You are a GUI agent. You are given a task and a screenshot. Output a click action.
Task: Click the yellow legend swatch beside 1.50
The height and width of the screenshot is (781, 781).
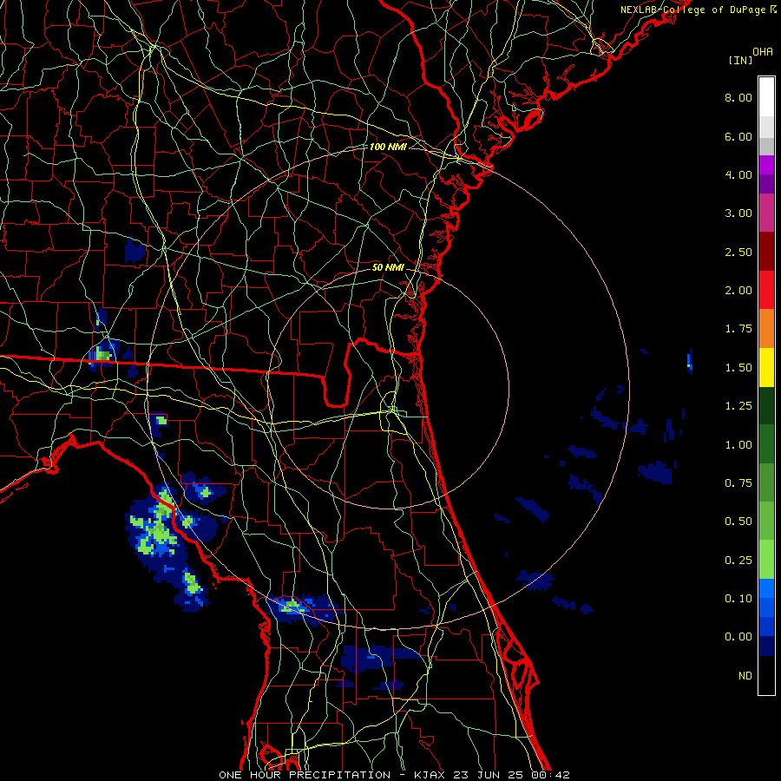click(x=766, y=367)
